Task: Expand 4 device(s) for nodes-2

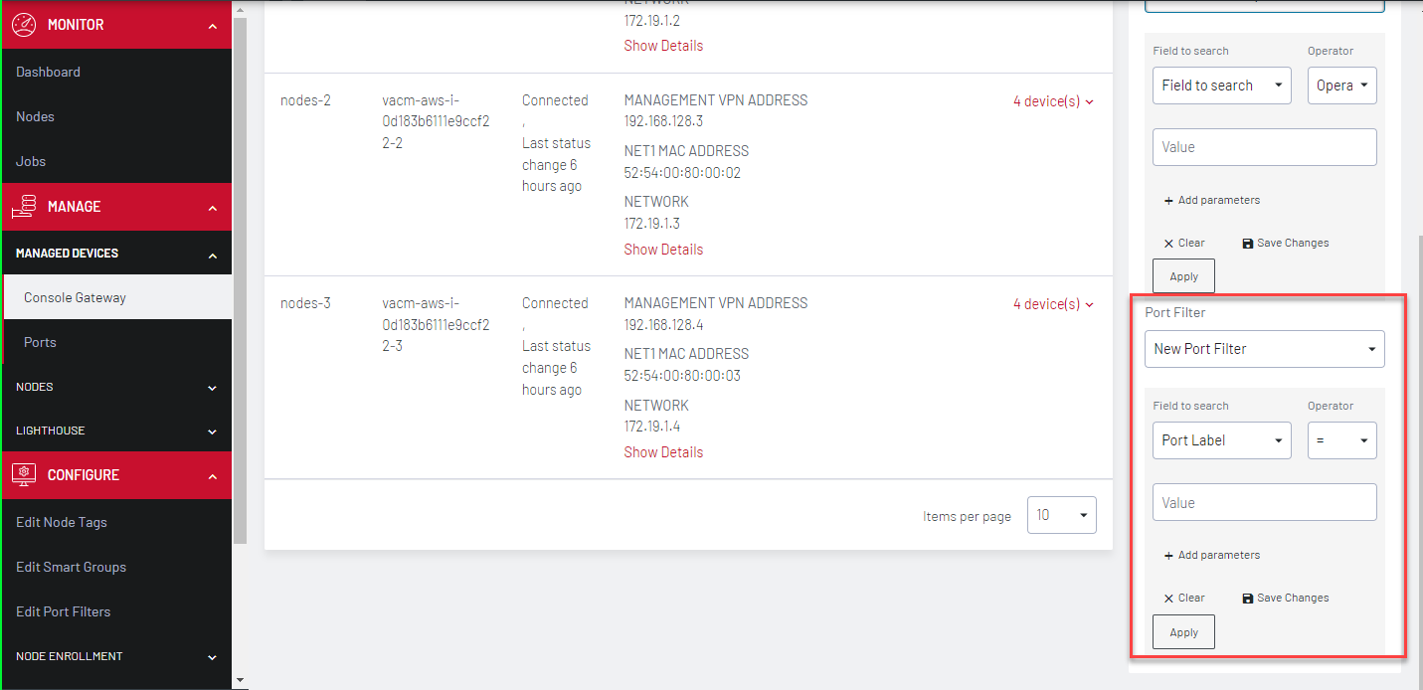Action: pos(1053,101)
